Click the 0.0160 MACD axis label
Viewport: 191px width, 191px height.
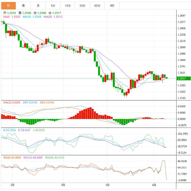pyautogui.click(x=182, y=106)
